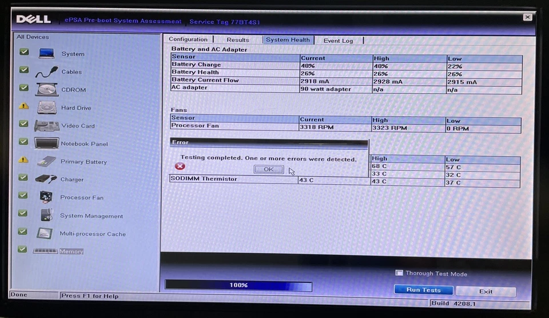The image size is (549, 318).
Task: Select the System laptop icon
Action: [46, 53]
